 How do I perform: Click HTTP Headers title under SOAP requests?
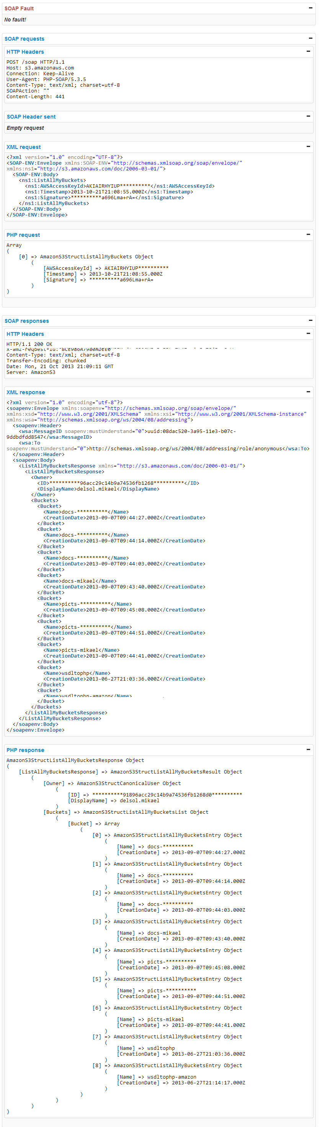click(25, 52)
